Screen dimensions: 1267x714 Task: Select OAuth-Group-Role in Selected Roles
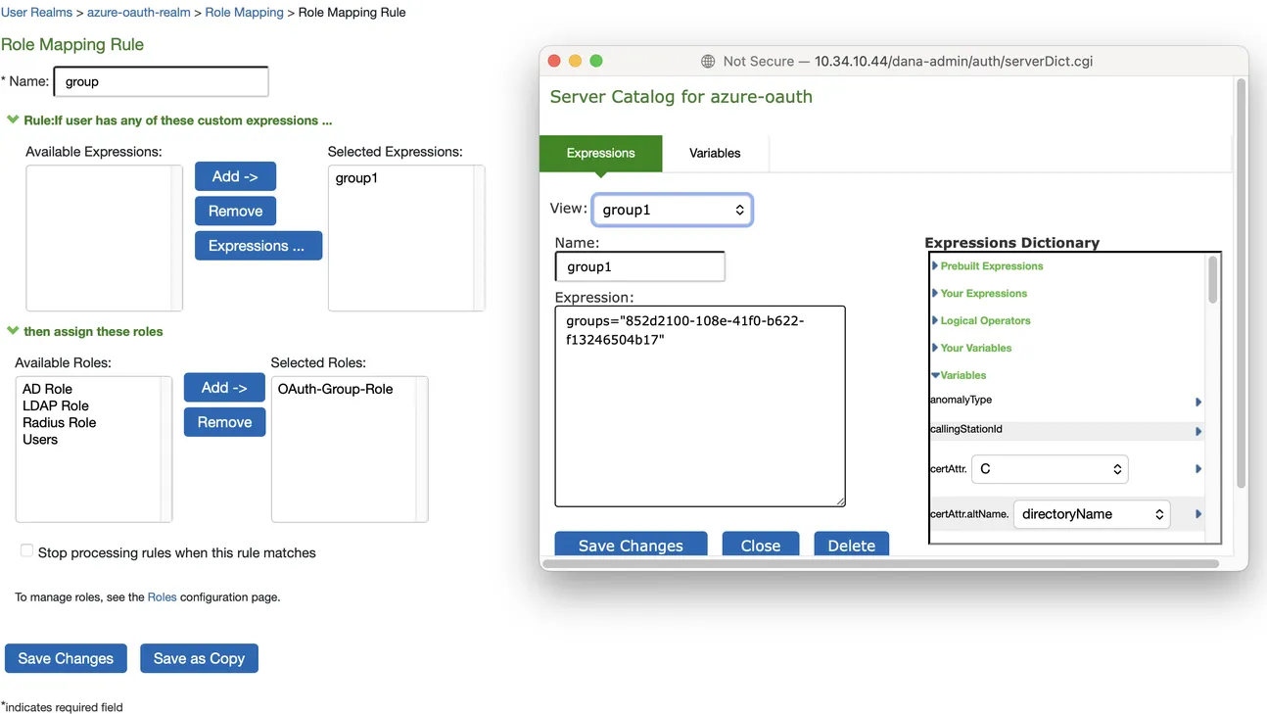tap(335, 389)
